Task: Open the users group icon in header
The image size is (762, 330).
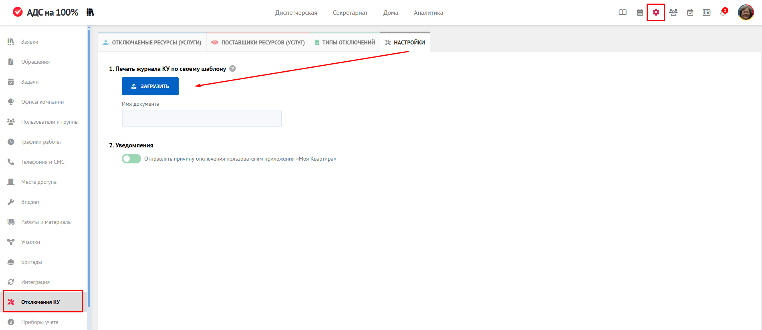Action: (673, 12)
